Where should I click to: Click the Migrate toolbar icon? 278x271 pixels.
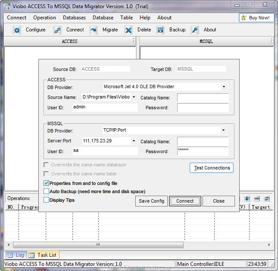[94, 30]
